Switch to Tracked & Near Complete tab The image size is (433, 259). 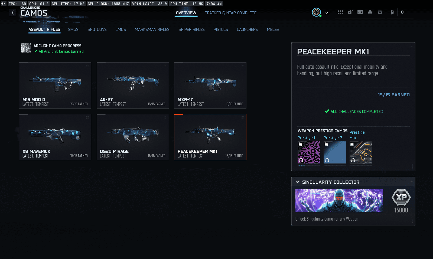230,13
